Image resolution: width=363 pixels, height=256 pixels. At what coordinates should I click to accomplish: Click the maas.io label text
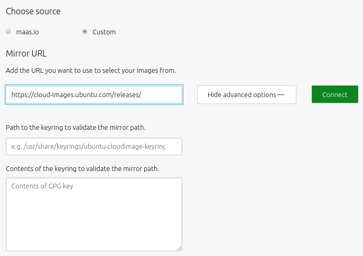27,32
